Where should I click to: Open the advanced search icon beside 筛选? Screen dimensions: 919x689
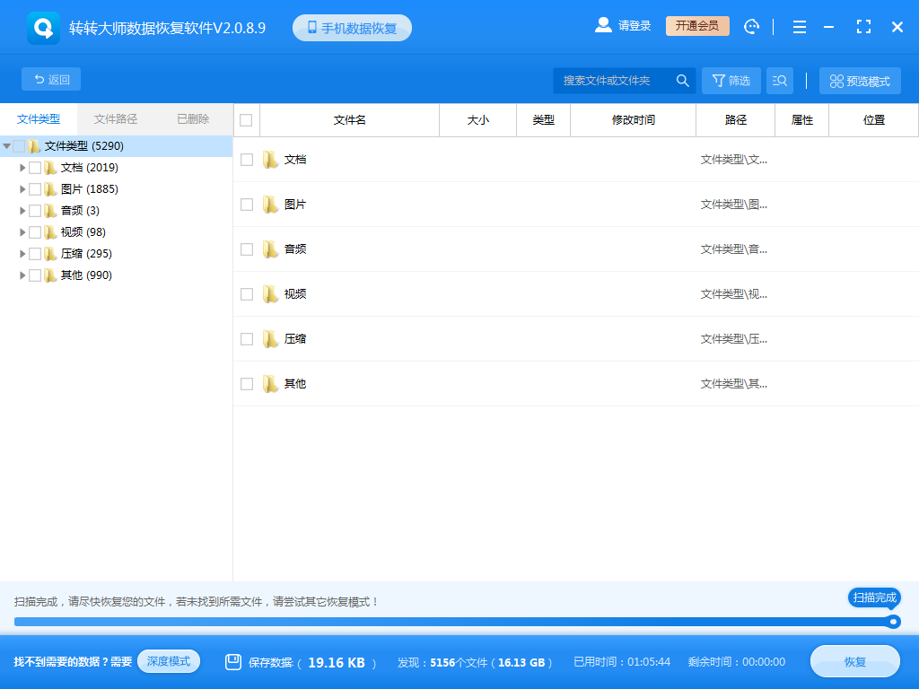coord(779,80)
